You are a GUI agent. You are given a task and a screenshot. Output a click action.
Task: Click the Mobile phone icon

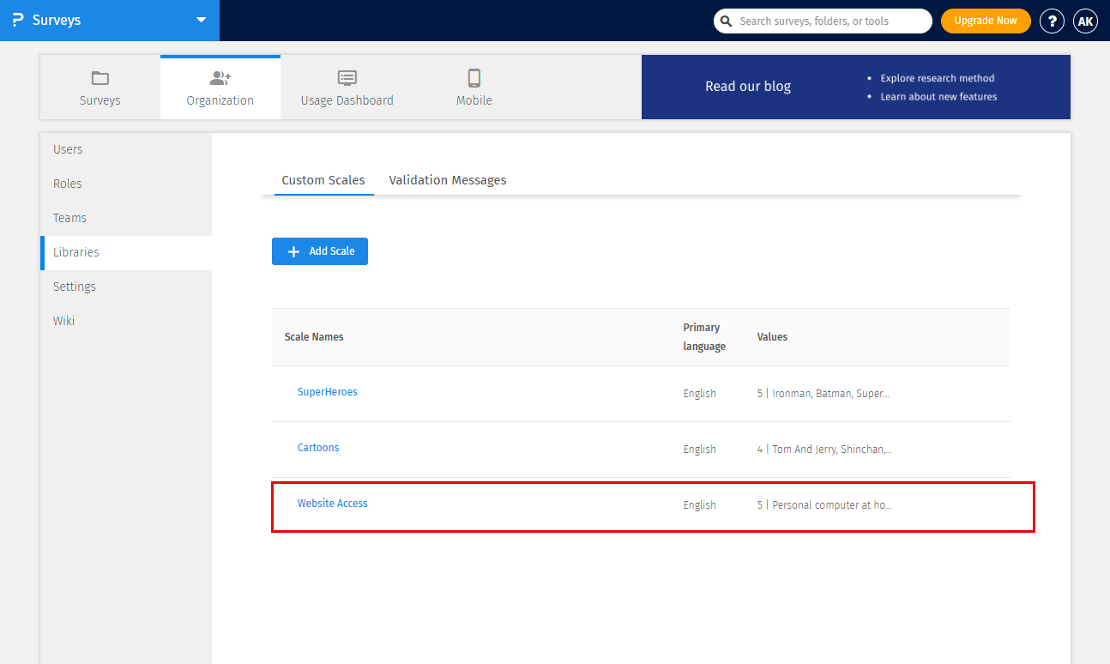(x=474, y=78)
